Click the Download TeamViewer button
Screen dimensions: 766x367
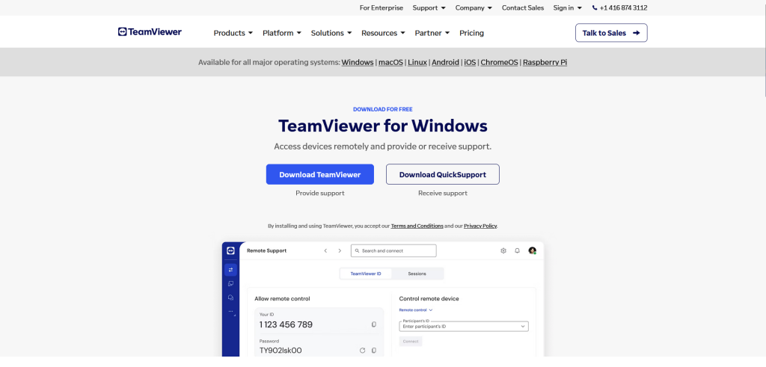(320, 174)
